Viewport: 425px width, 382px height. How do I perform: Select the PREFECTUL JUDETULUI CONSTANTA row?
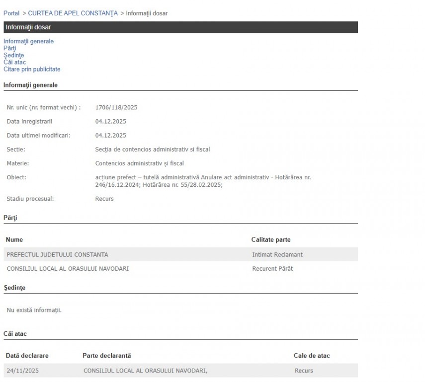click(57, 255)
